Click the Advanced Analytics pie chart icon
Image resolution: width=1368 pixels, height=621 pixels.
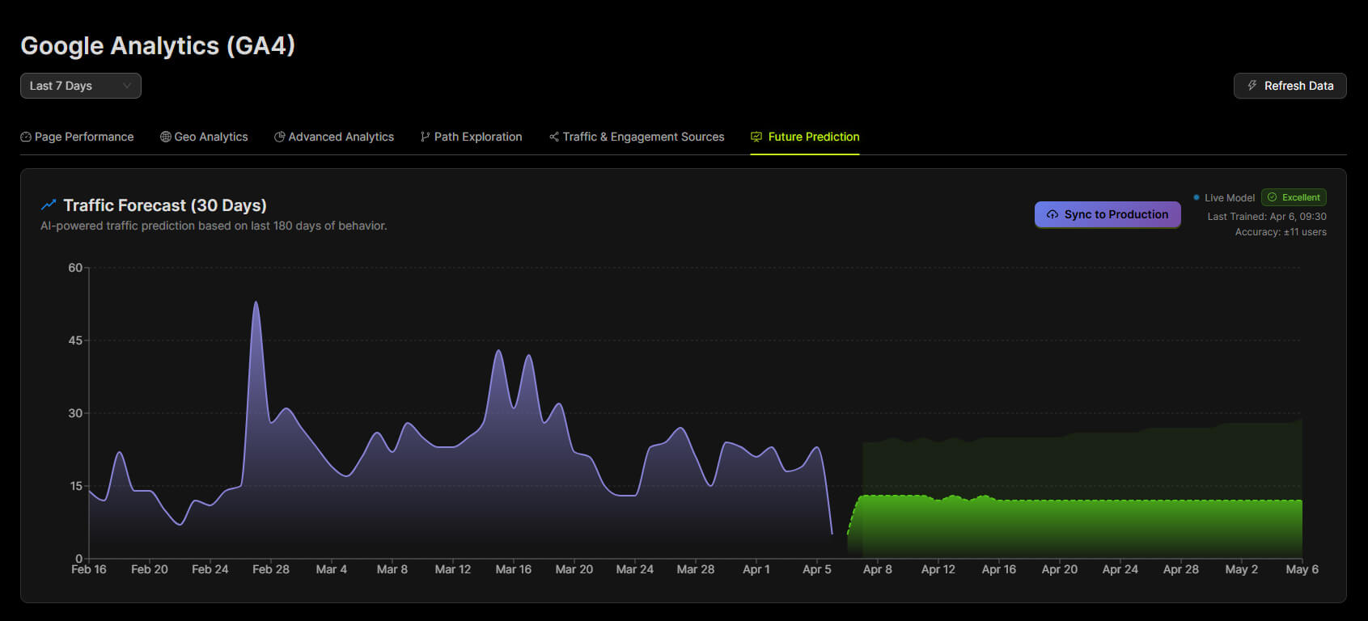point(280,137)
